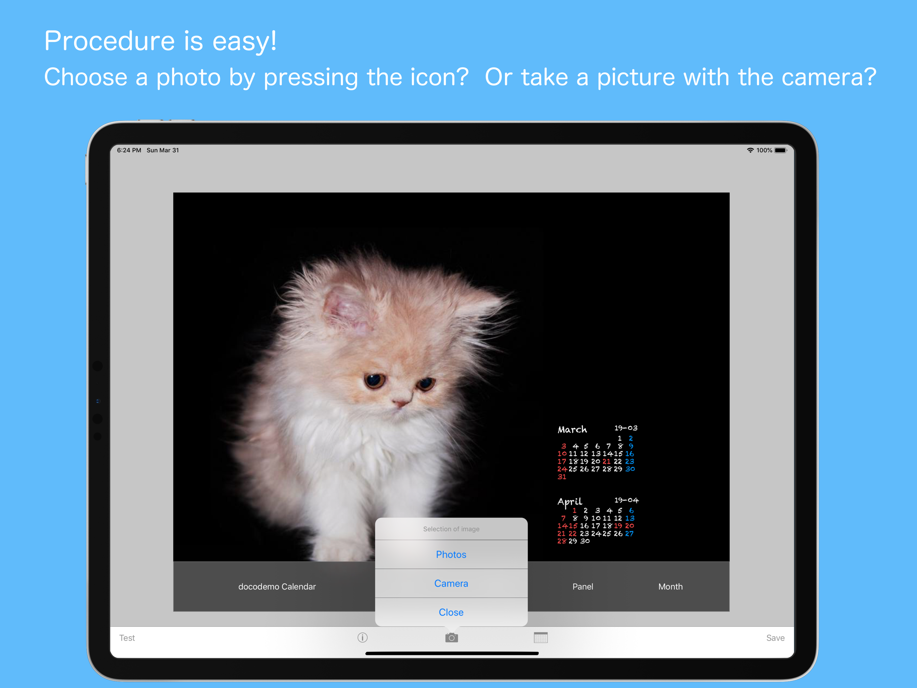The width and height of the screenshot is (917, 688).
Task: Tap the Test button
Action: click(x=127, y=638)
